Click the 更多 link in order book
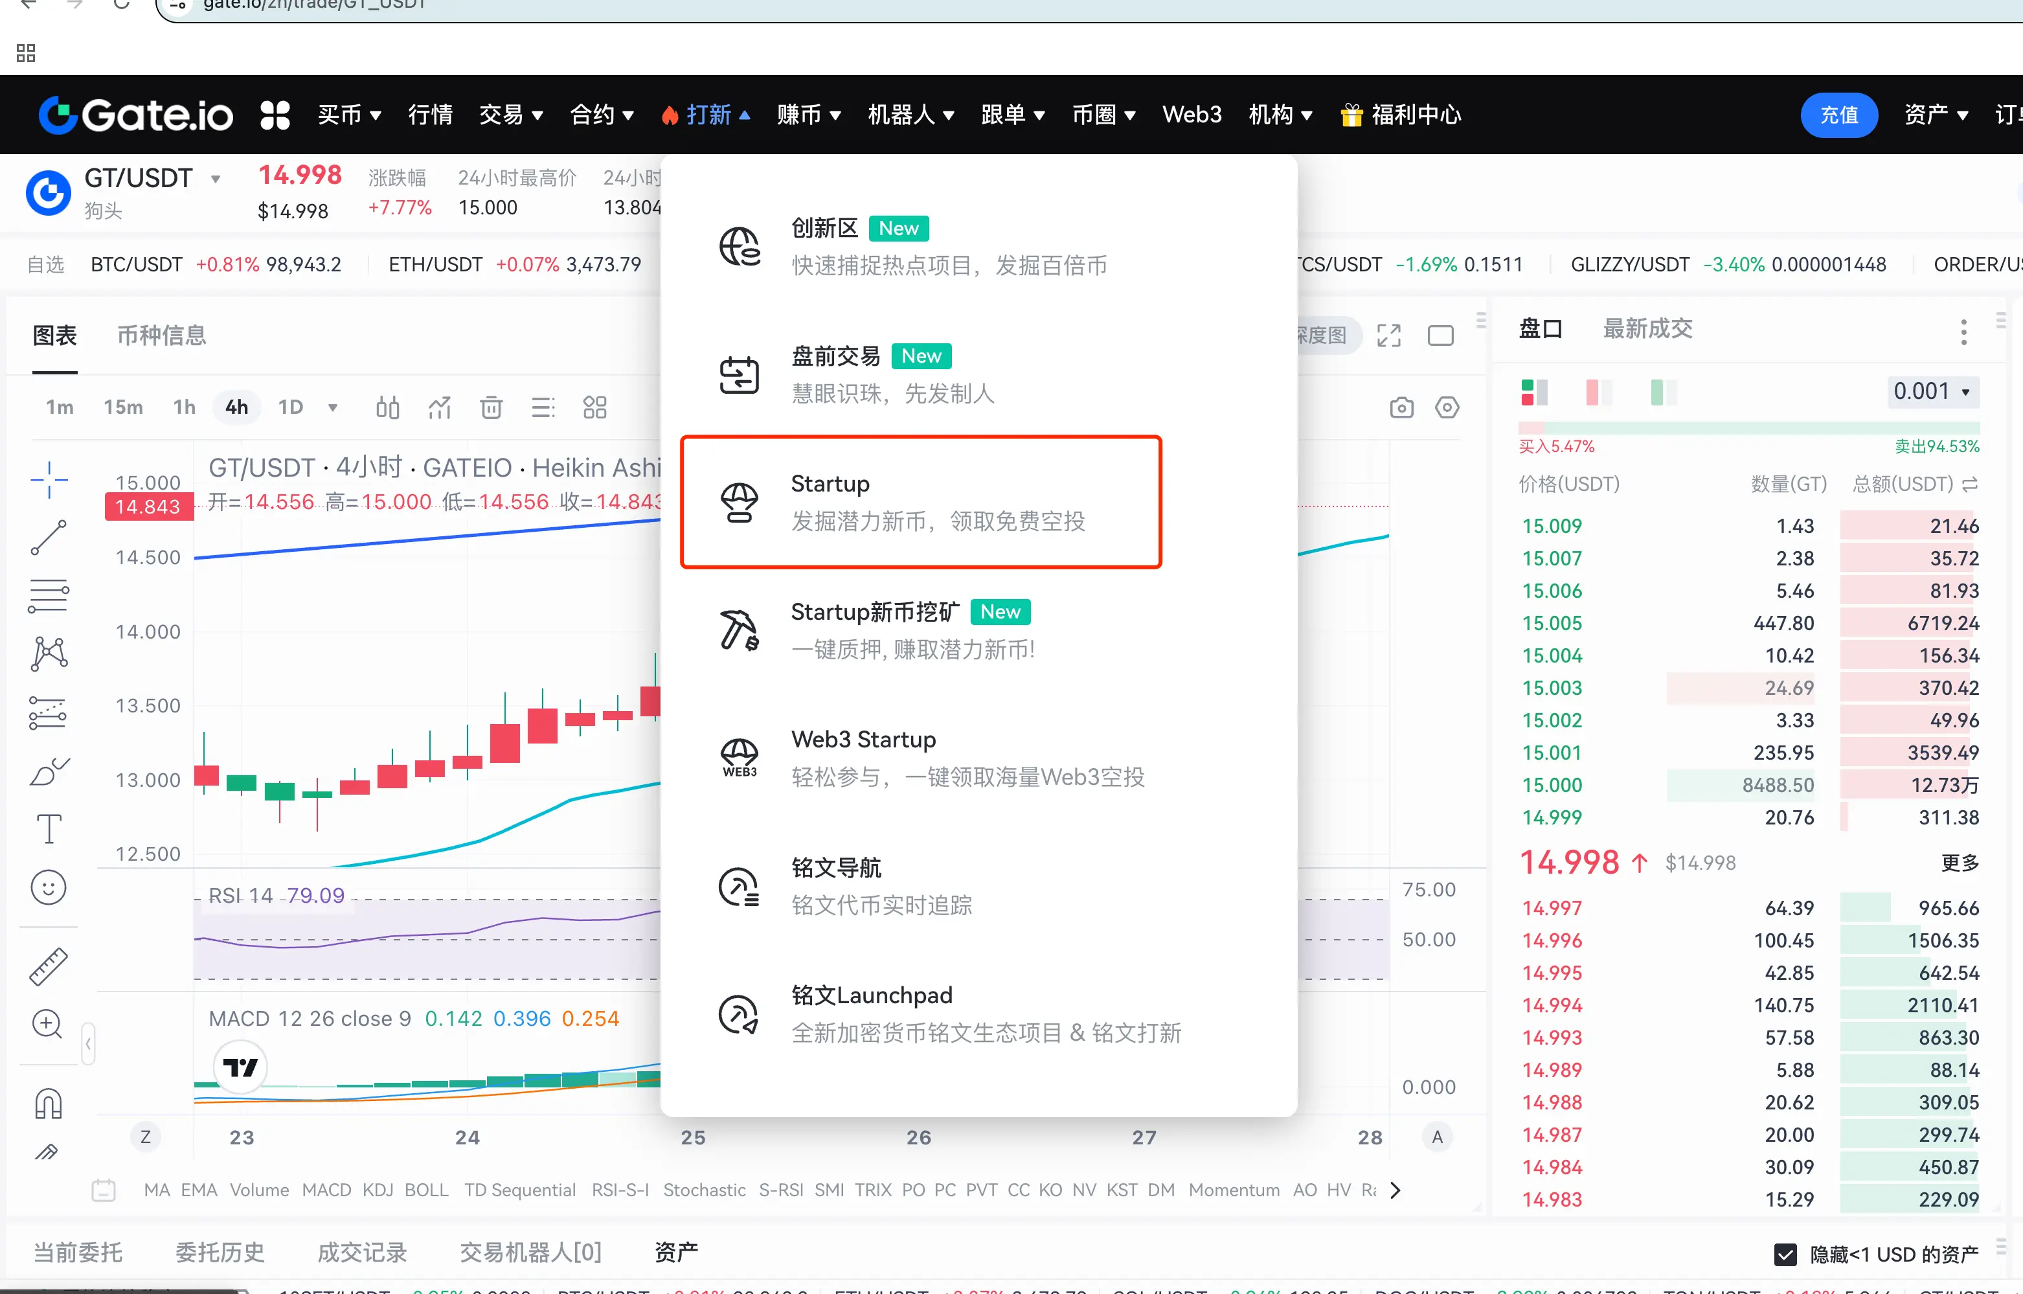 (x=1959, y=863)
